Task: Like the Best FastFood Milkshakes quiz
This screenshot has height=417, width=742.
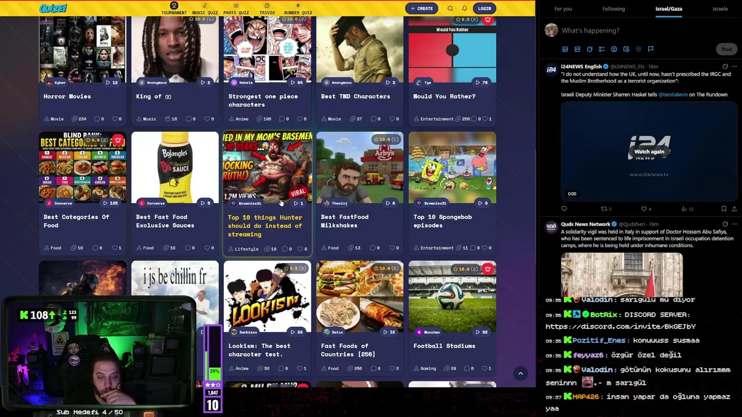Action: click(394, 248)
